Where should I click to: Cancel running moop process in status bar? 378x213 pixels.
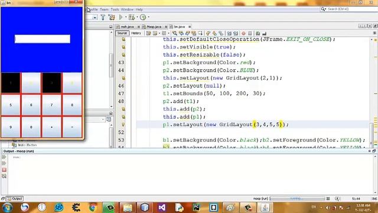pos(328,199)
